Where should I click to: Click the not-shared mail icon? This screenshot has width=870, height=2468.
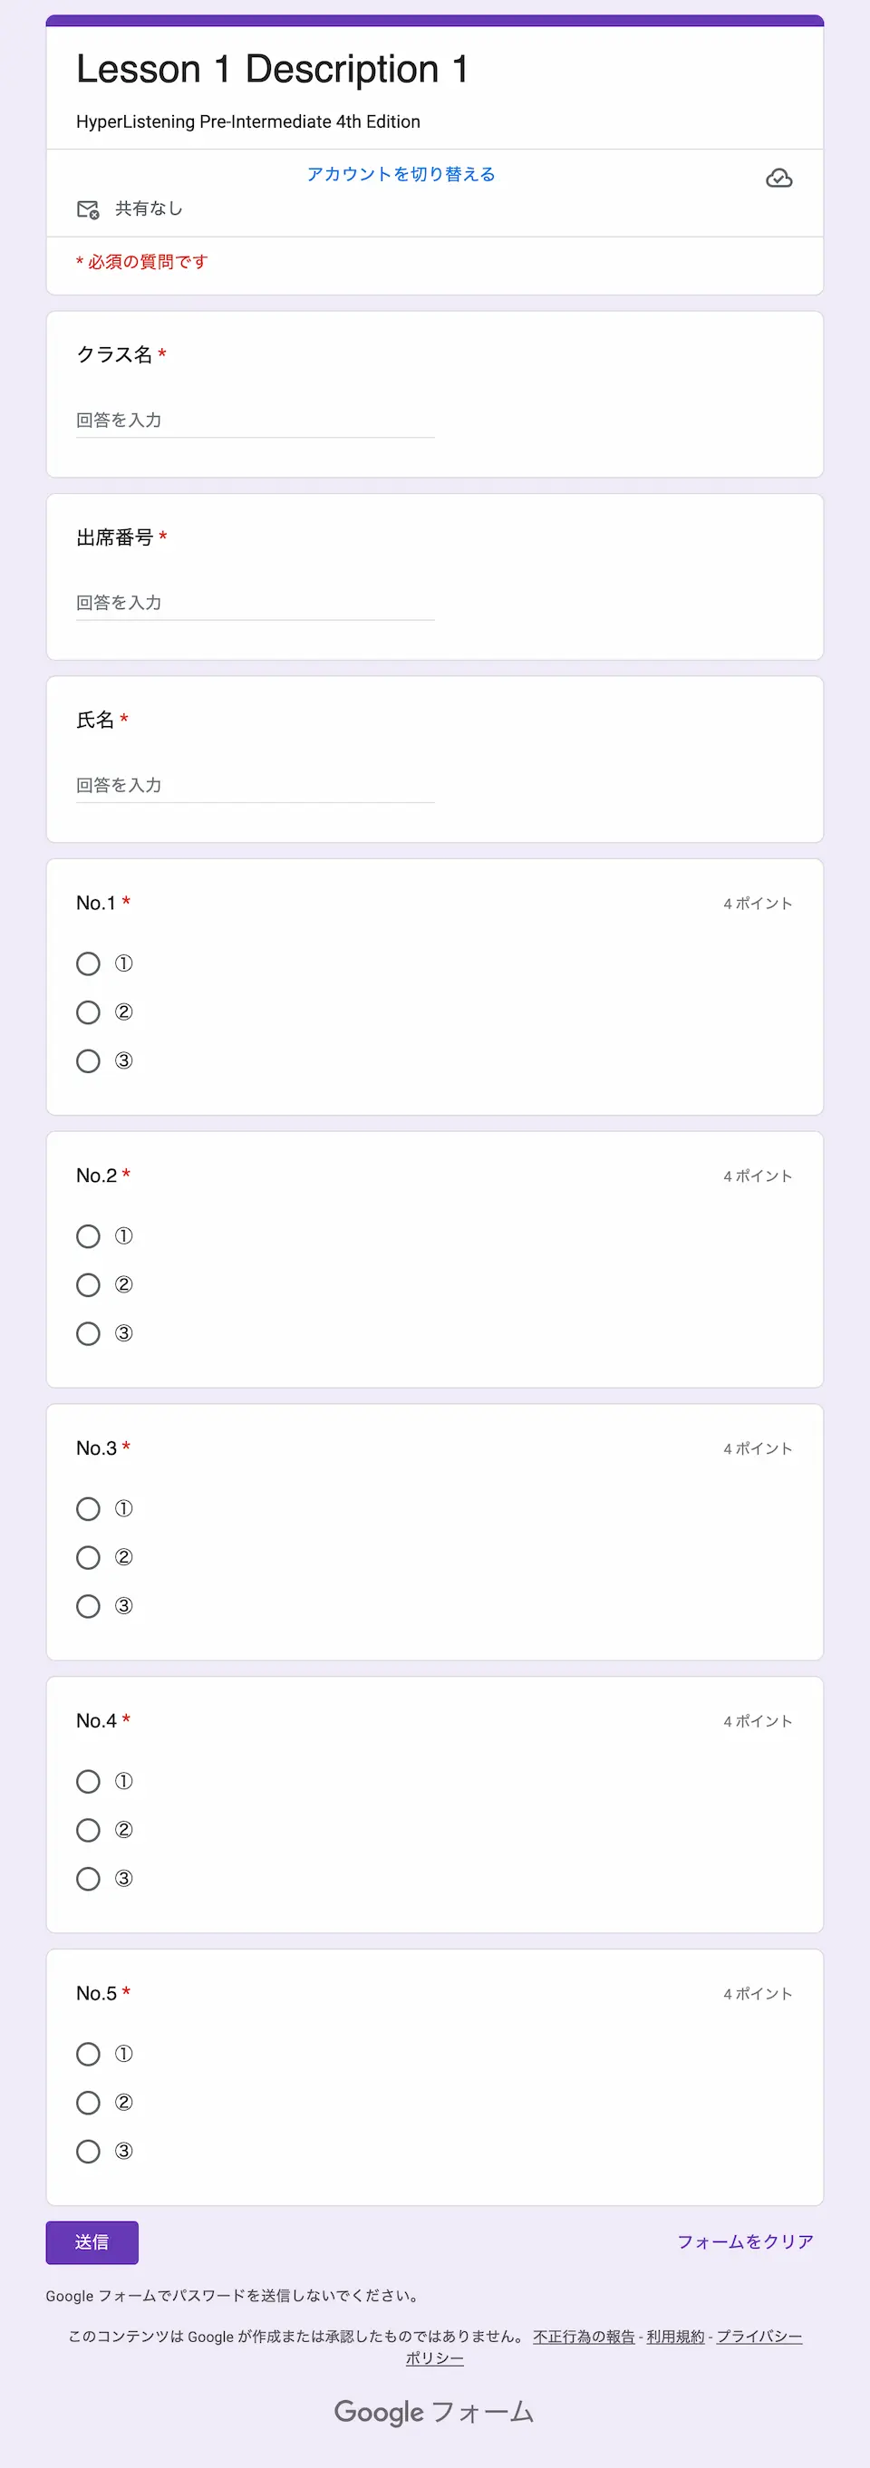[88, 208]
